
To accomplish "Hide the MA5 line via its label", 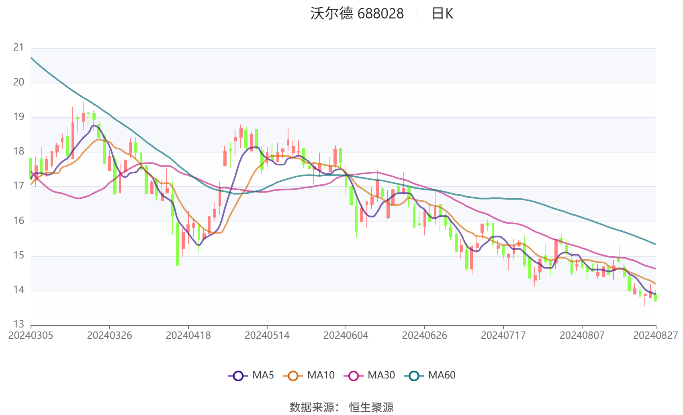I will coord(263,375).
